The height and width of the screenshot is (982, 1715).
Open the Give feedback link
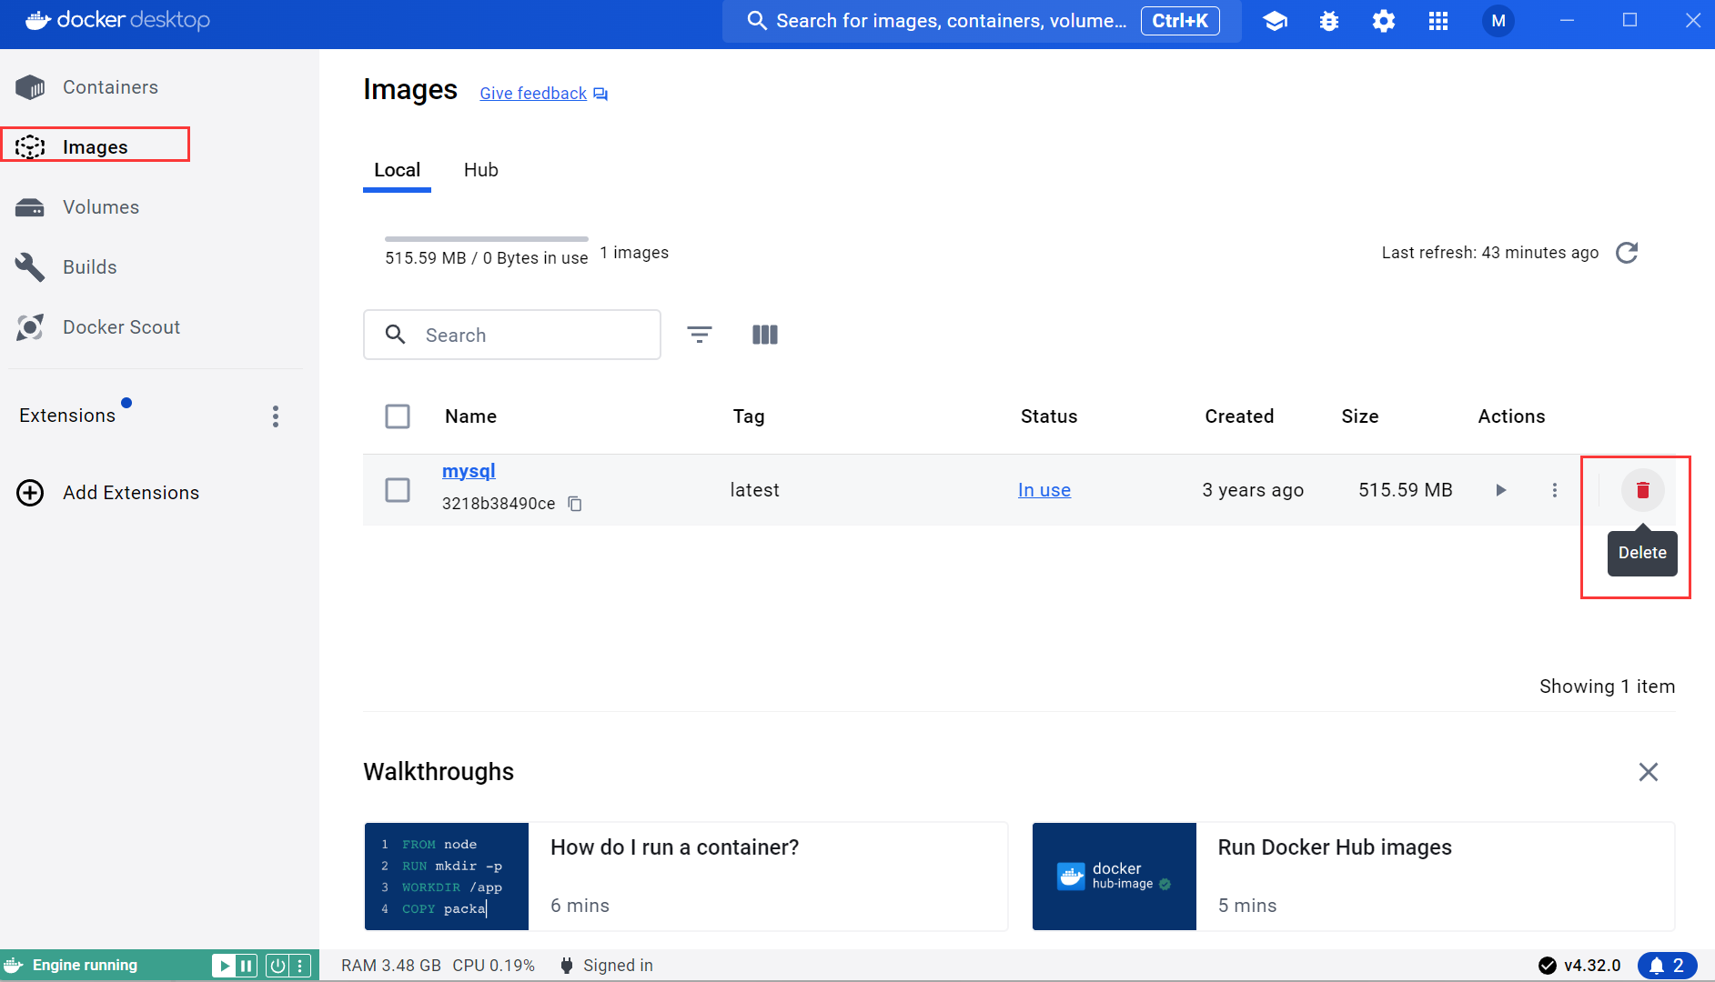click(533, 94)
